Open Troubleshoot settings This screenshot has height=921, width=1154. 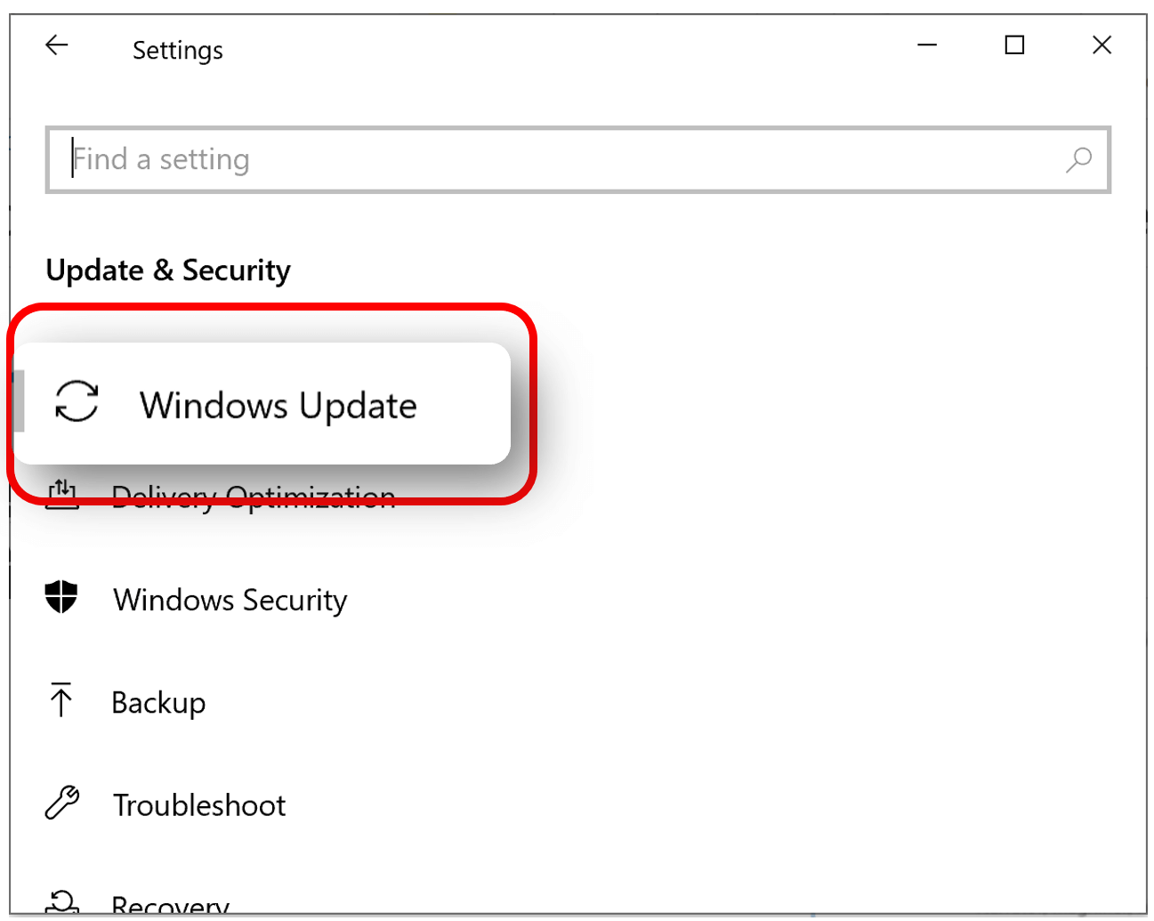click(x=199, y=804)
